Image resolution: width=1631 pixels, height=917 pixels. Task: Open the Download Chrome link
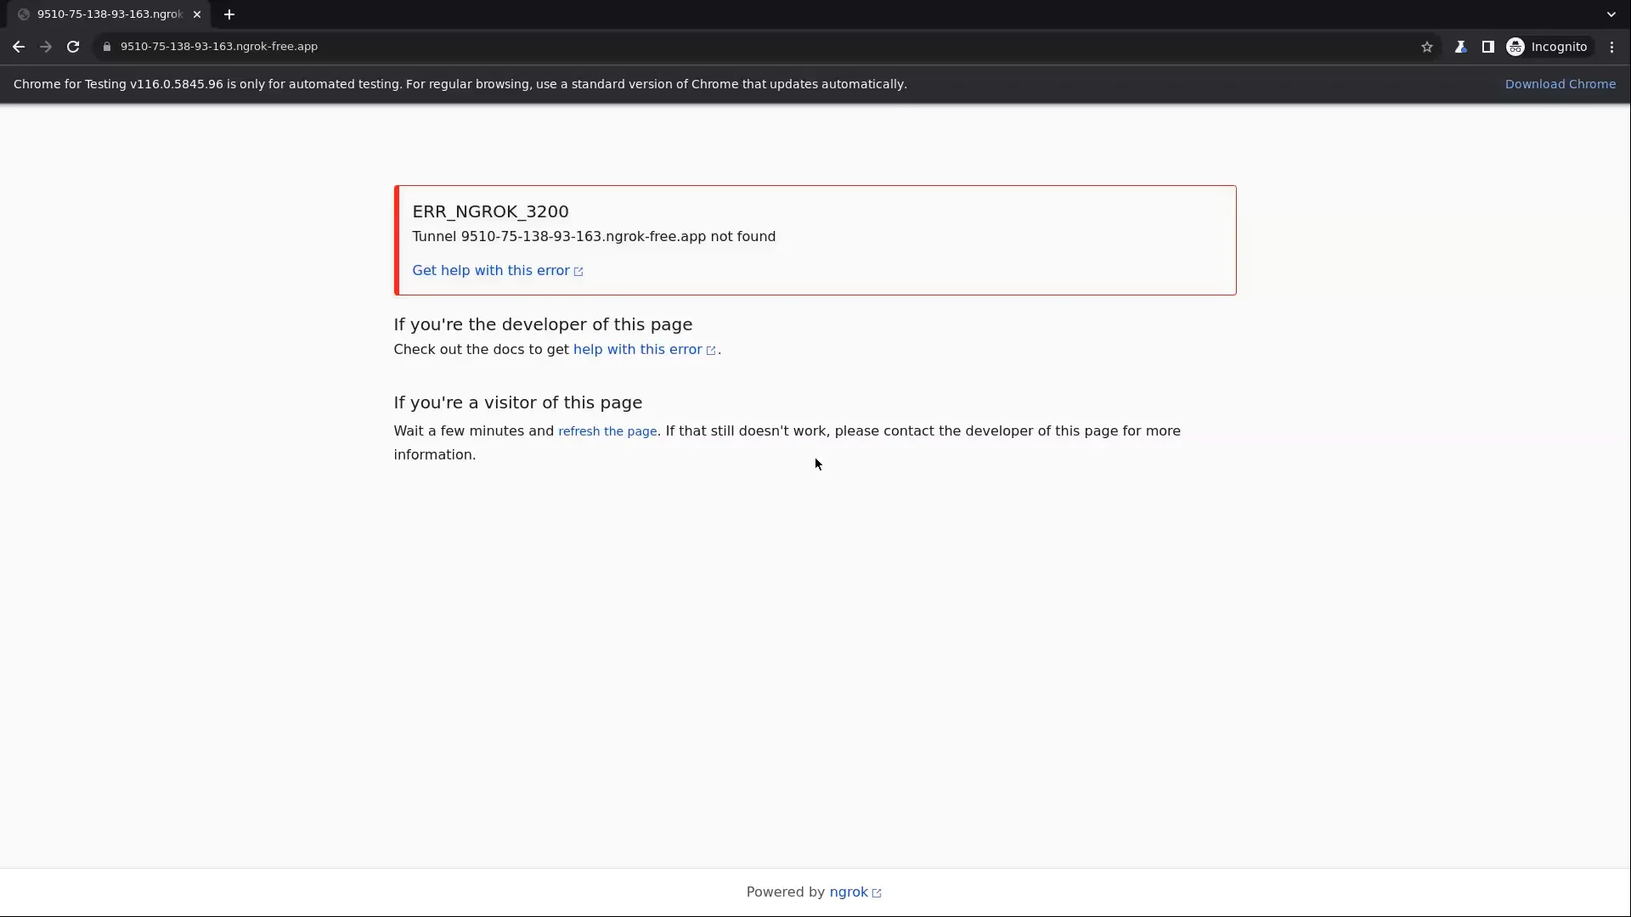[x=1560, y=84]
